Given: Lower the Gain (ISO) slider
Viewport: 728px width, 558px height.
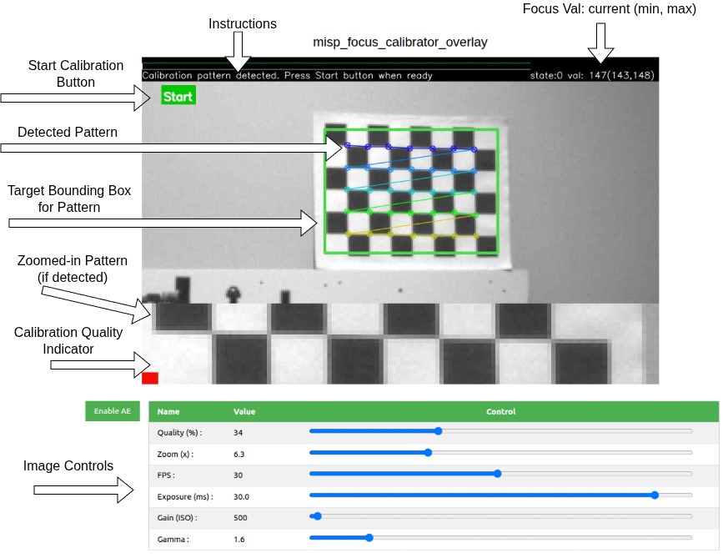Looking at the screenshot, I should coord(316,516).
